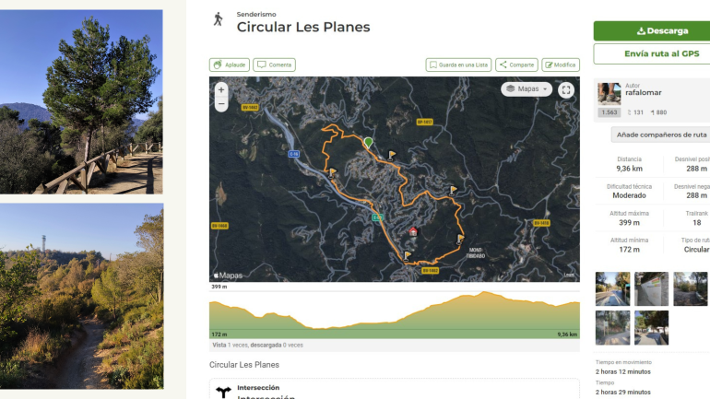This screenshot has height=399, width=710.
Task: Open the map in fullscreen
Action: click(x=566, y=90)
